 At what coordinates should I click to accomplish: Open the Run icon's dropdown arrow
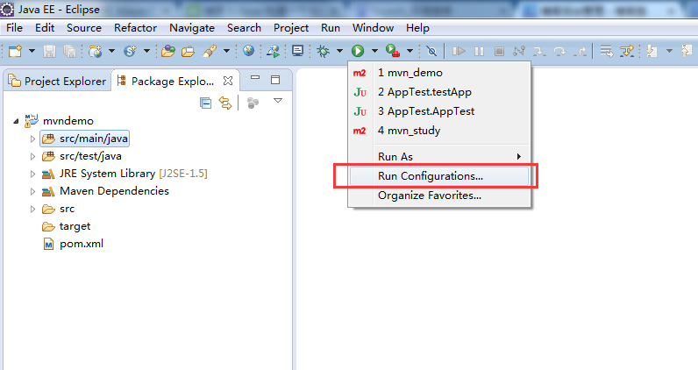pyautogui.click(x=374, y=51)
